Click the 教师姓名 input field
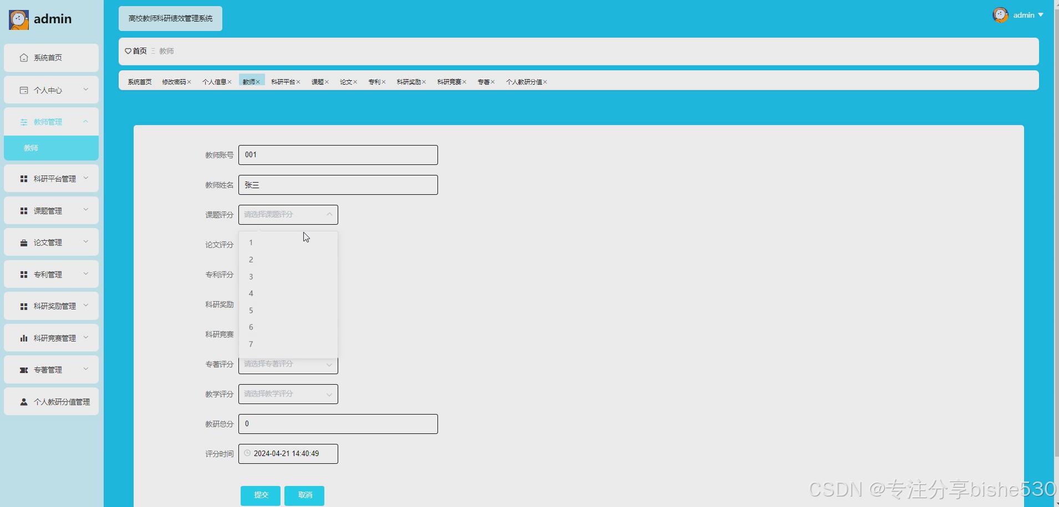Image resolution: width=1059 pixels, height=507 pixels. pos(338,185)
